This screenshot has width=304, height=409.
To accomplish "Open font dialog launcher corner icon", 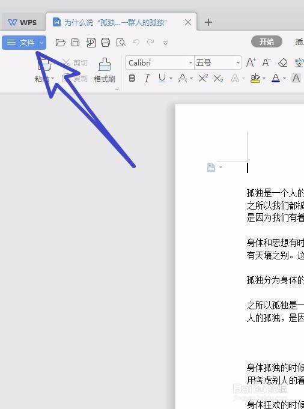I will click(x=117, y=89).
